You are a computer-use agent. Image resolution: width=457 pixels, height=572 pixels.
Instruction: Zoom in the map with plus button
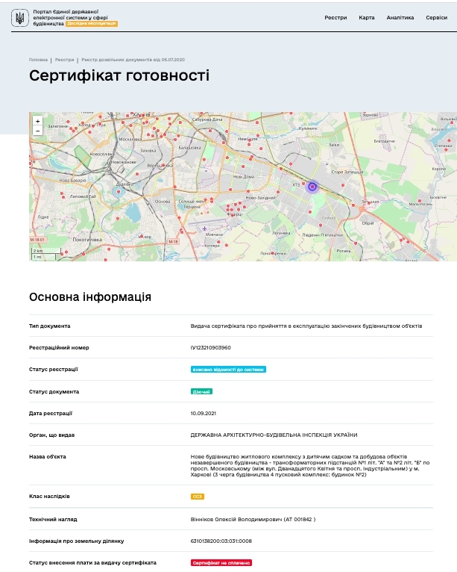37,121
